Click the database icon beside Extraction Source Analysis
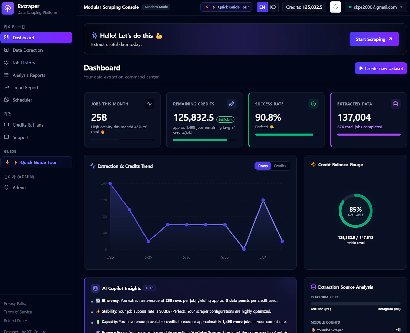The height and width of the screenshot is (333, 410). tap(313, 287)
